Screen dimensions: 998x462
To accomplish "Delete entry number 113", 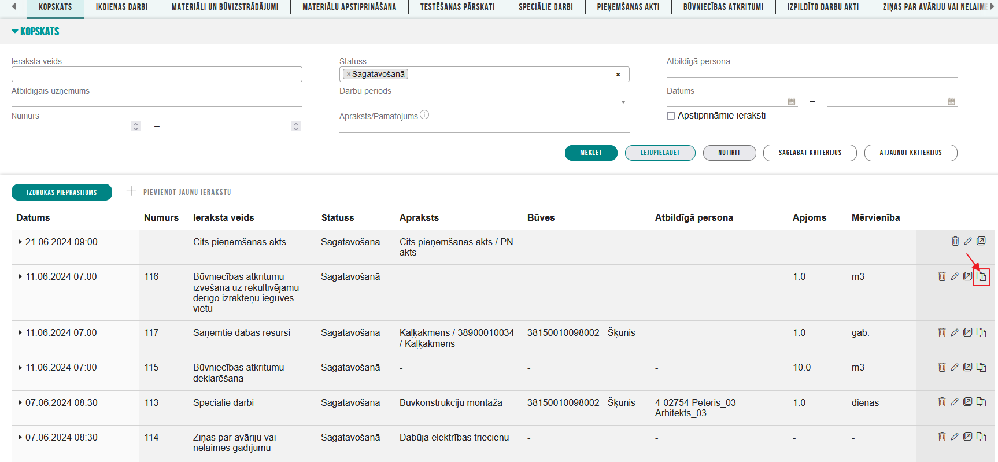I will pyautogui.click(x=942, y=402).
